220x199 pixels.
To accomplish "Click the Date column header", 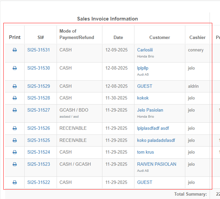I will 118,38.
